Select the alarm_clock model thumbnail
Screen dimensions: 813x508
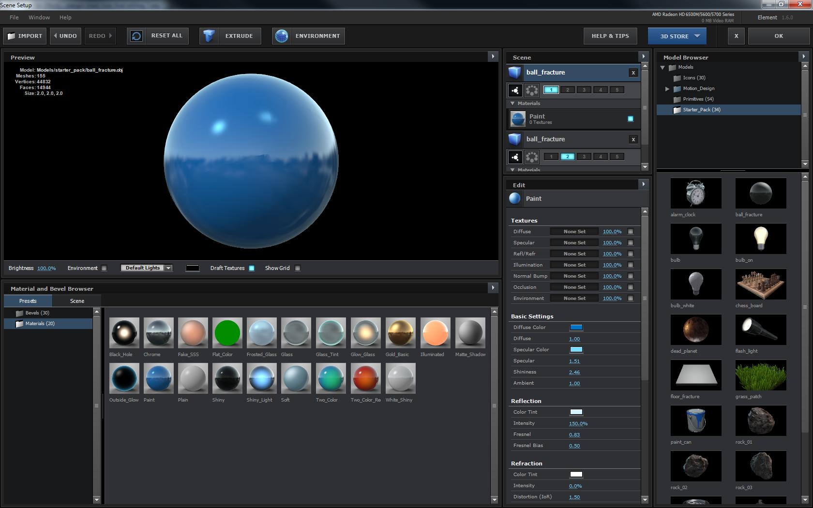tap(696, 193)
